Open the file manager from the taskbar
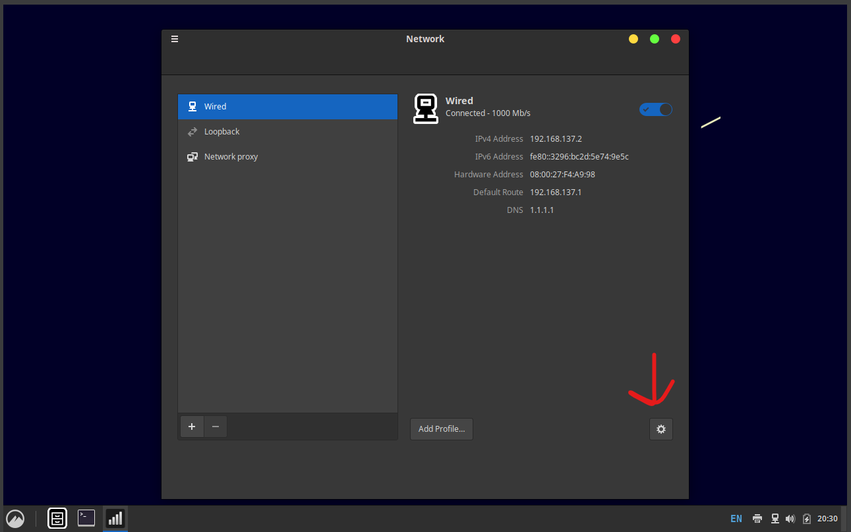 [x=57, y=518]
